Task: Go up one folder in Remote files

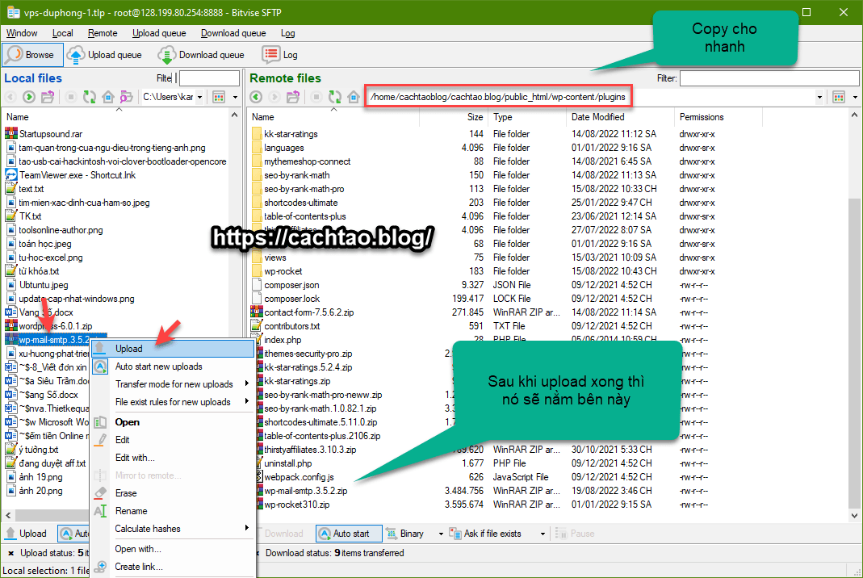Action: [293, 97]
